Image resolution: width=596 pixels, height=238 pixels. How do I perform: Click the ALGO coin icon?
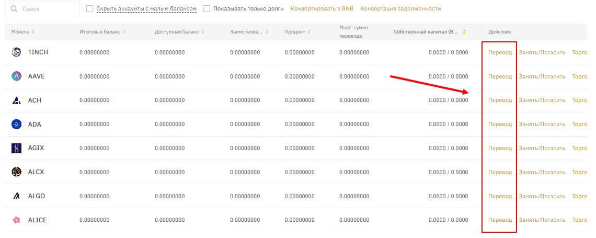tap(16, 196)
